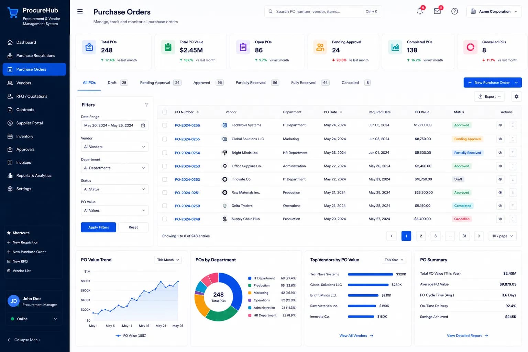Open Inventory in sidebar

pos(25,136)
